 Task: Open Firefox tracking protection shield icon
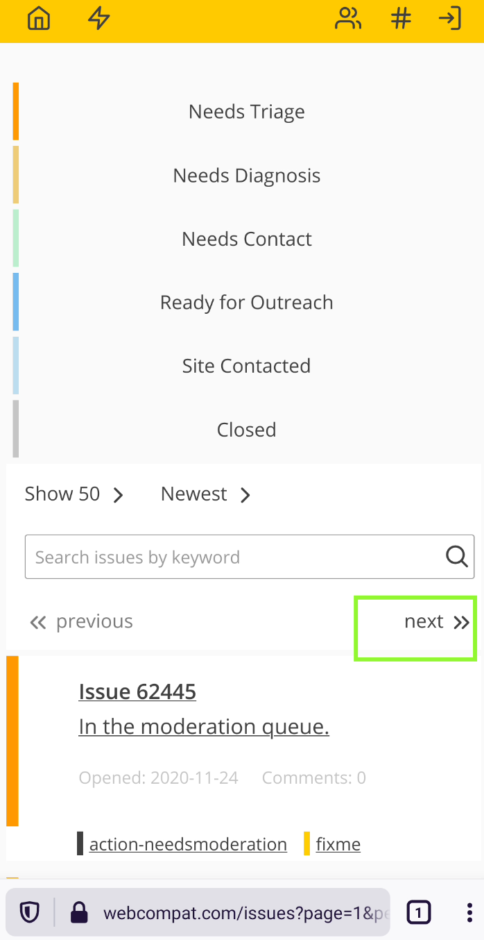click(28, 912)
